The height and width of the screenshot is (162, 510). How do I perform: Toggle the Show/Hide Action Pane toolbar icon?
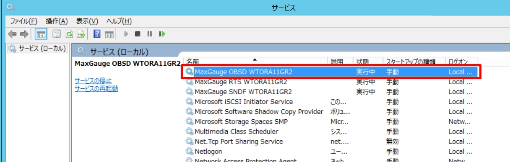(109, 34)
